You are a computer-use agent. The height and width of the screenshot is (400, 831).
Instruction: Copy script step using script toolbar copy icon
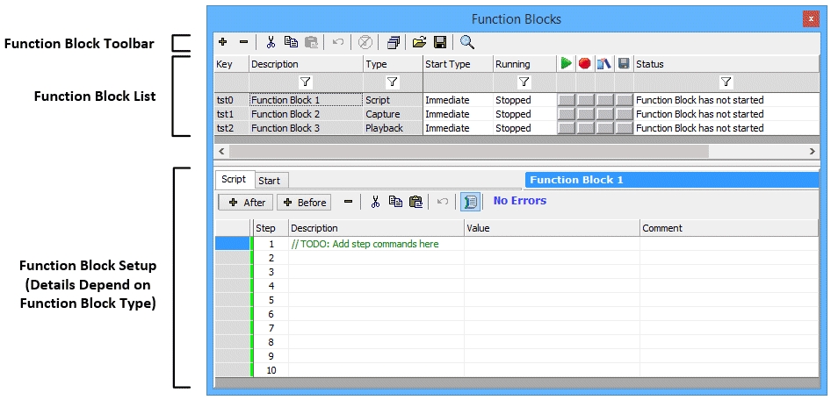click(x=396, y=202)
